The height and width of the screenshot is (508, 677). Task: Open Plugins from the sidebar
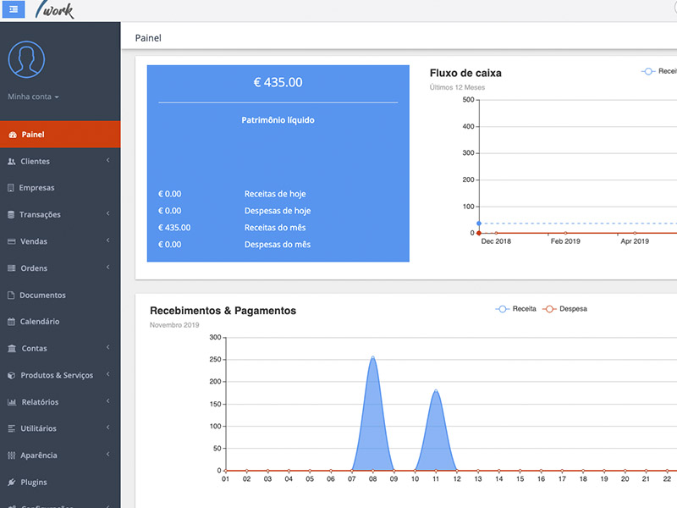tap(34, 483)
